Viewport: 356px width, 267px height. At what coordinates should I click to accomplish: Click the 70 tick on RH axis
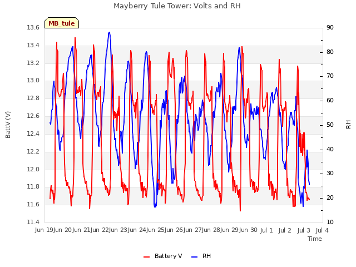click(330, 76)
